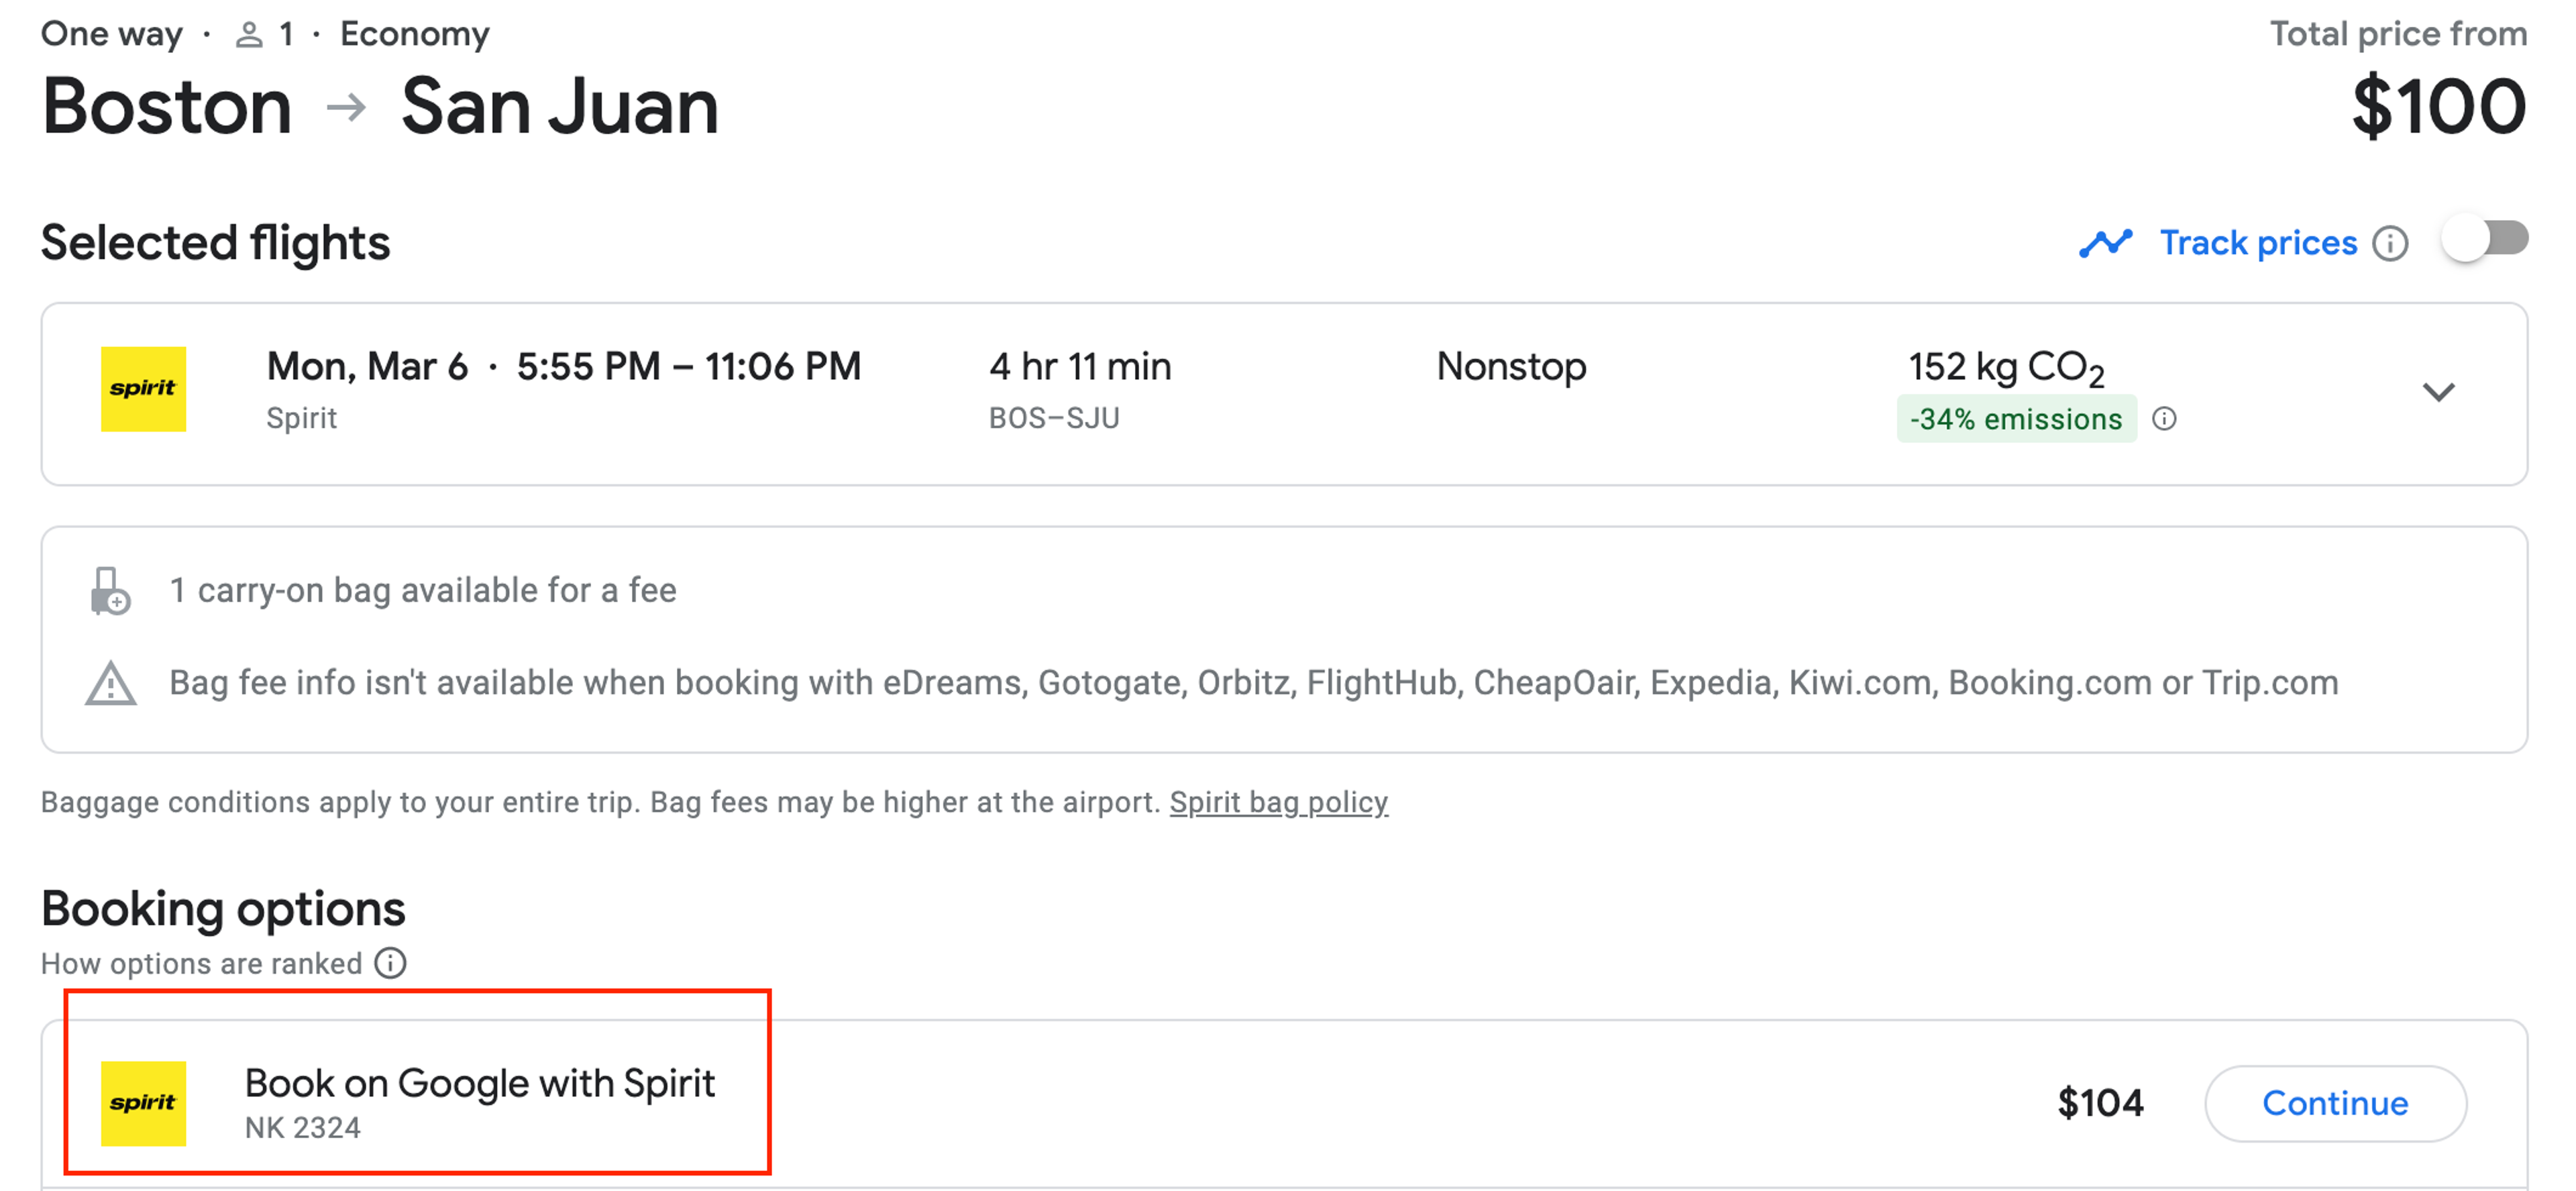Click the 'Nonstop' label

click(x=1511, y=367)
